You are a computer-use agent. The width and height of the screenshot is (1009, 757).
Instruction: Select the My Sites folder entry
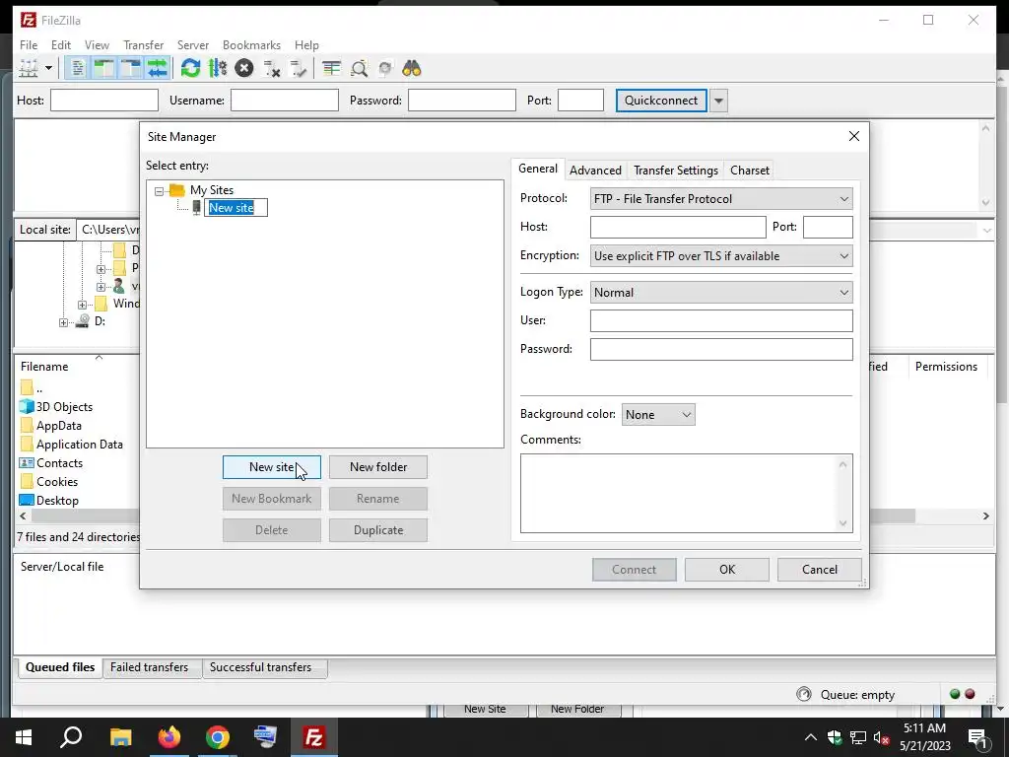[212, 190]
